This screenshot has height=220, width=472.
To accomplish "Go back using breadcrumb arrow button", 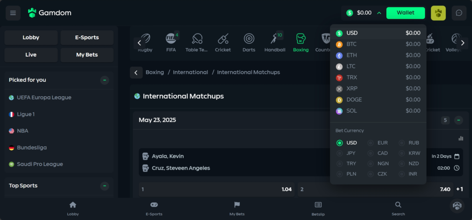I will [x=136, y=72].
